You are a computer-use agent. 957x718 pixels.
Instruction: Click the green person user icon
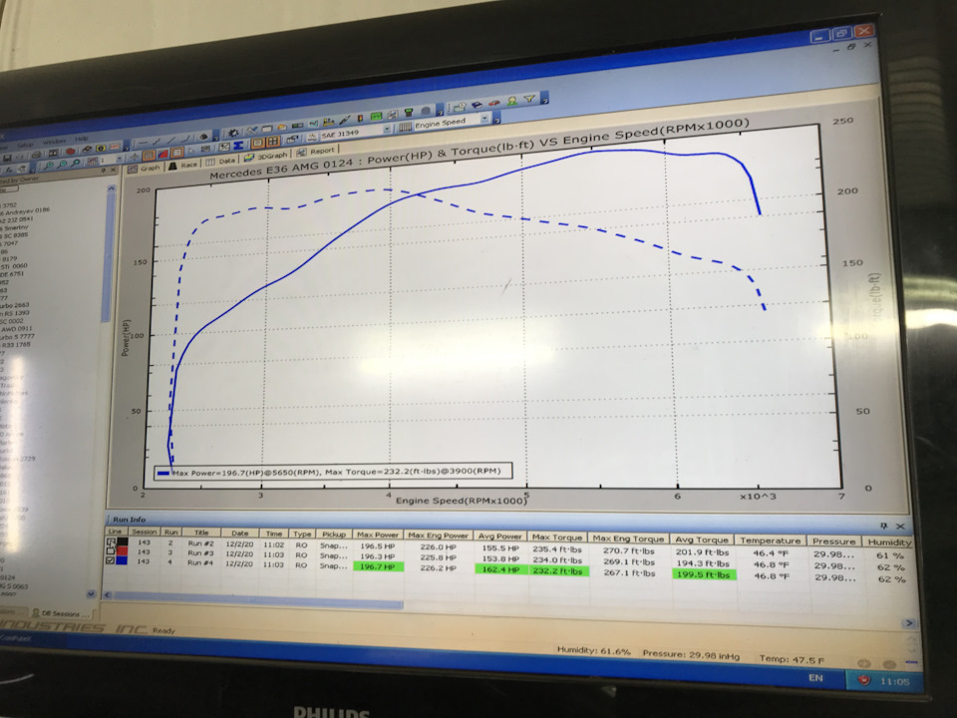[x=511, y=101]
